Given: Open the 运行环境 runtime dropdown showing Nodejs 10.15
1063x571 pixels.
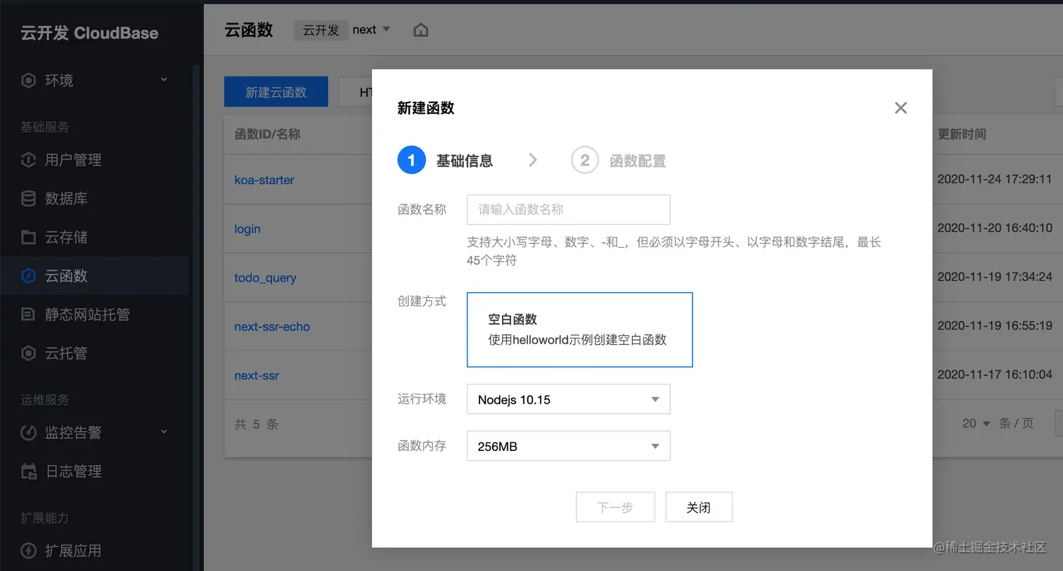Looking at the screenshot, I should coord(568,398).
